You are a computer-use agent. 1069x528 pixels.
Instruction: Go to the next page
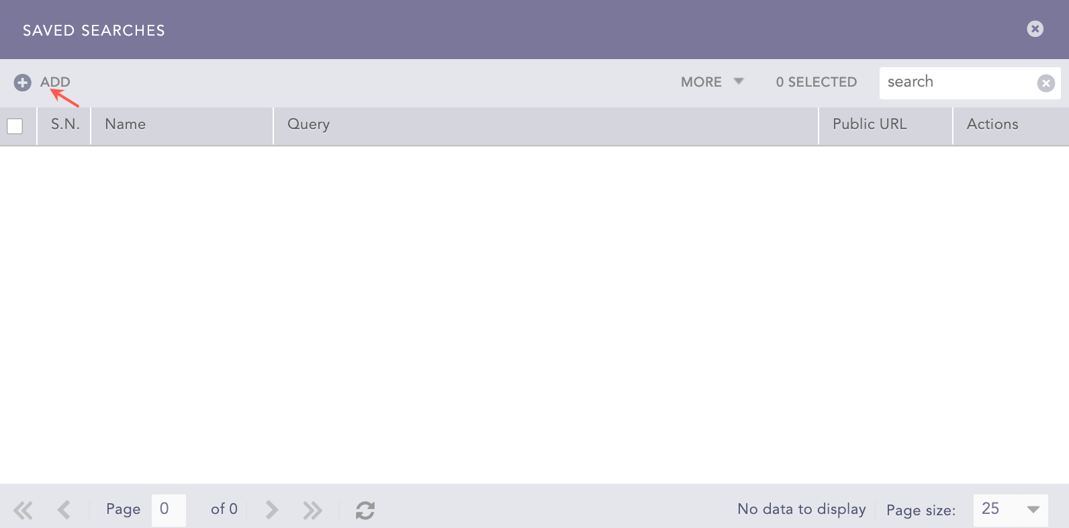(271, 510)
